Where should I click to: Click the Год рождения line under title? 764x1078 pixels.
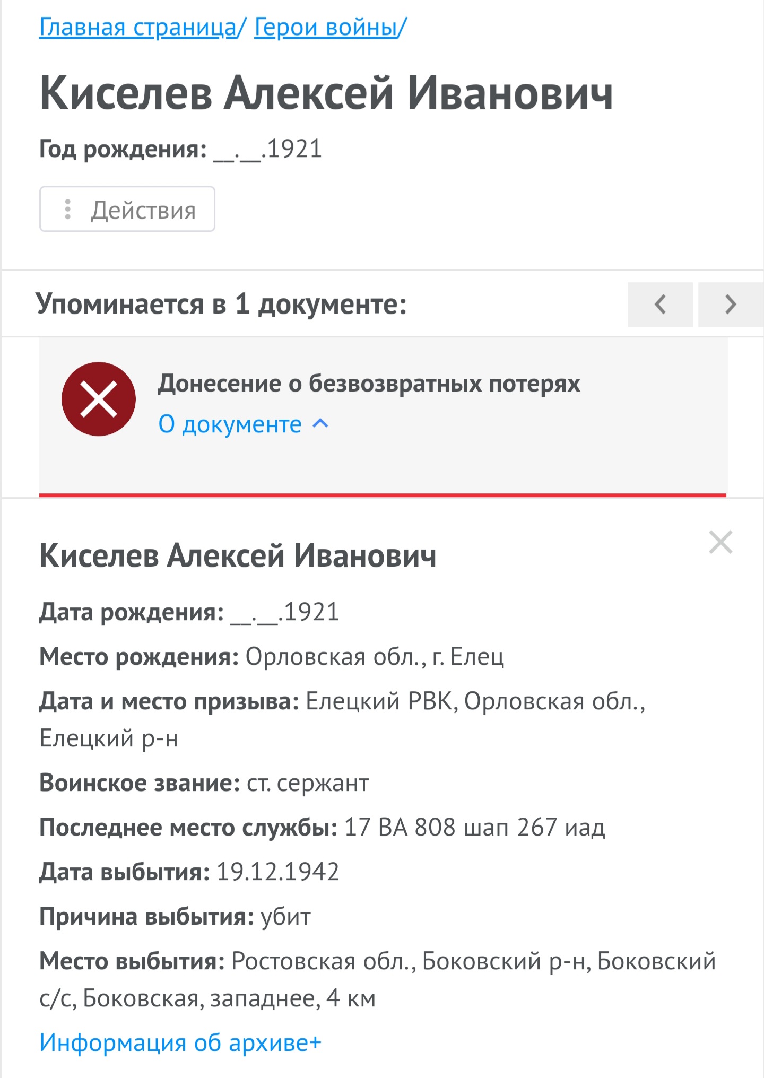(180, 149)
